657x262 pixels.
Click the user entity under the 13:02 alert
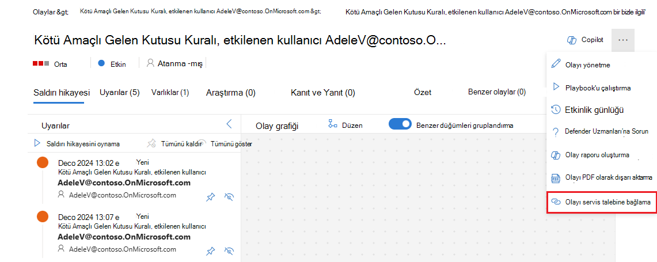117,195
